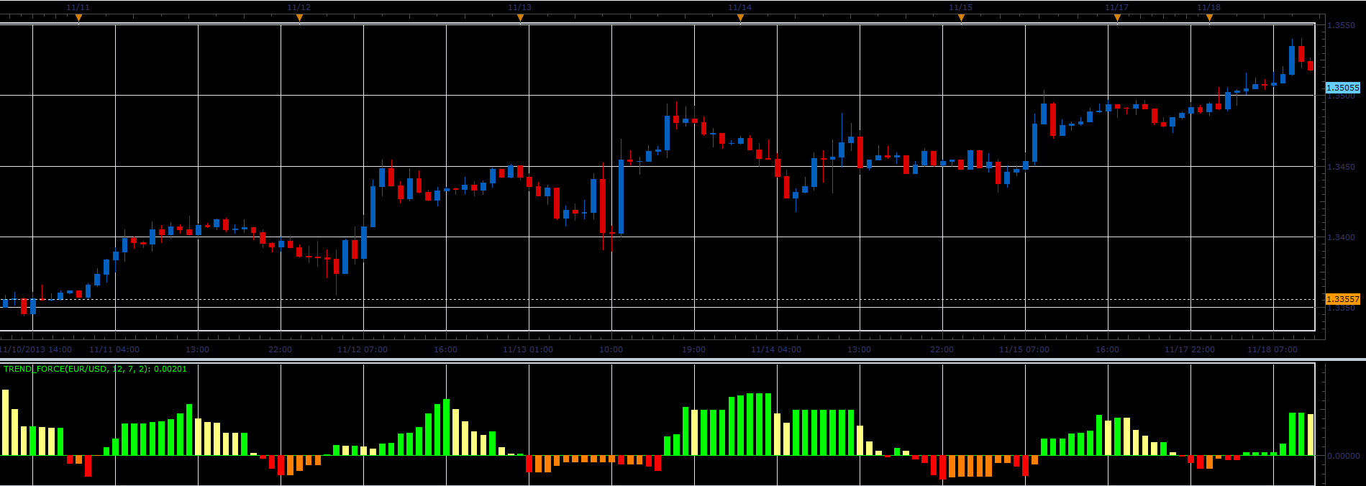Click the 11/15 07:00 time axis label
This screenshot has height=486, width=1366.
point(1024,349)
